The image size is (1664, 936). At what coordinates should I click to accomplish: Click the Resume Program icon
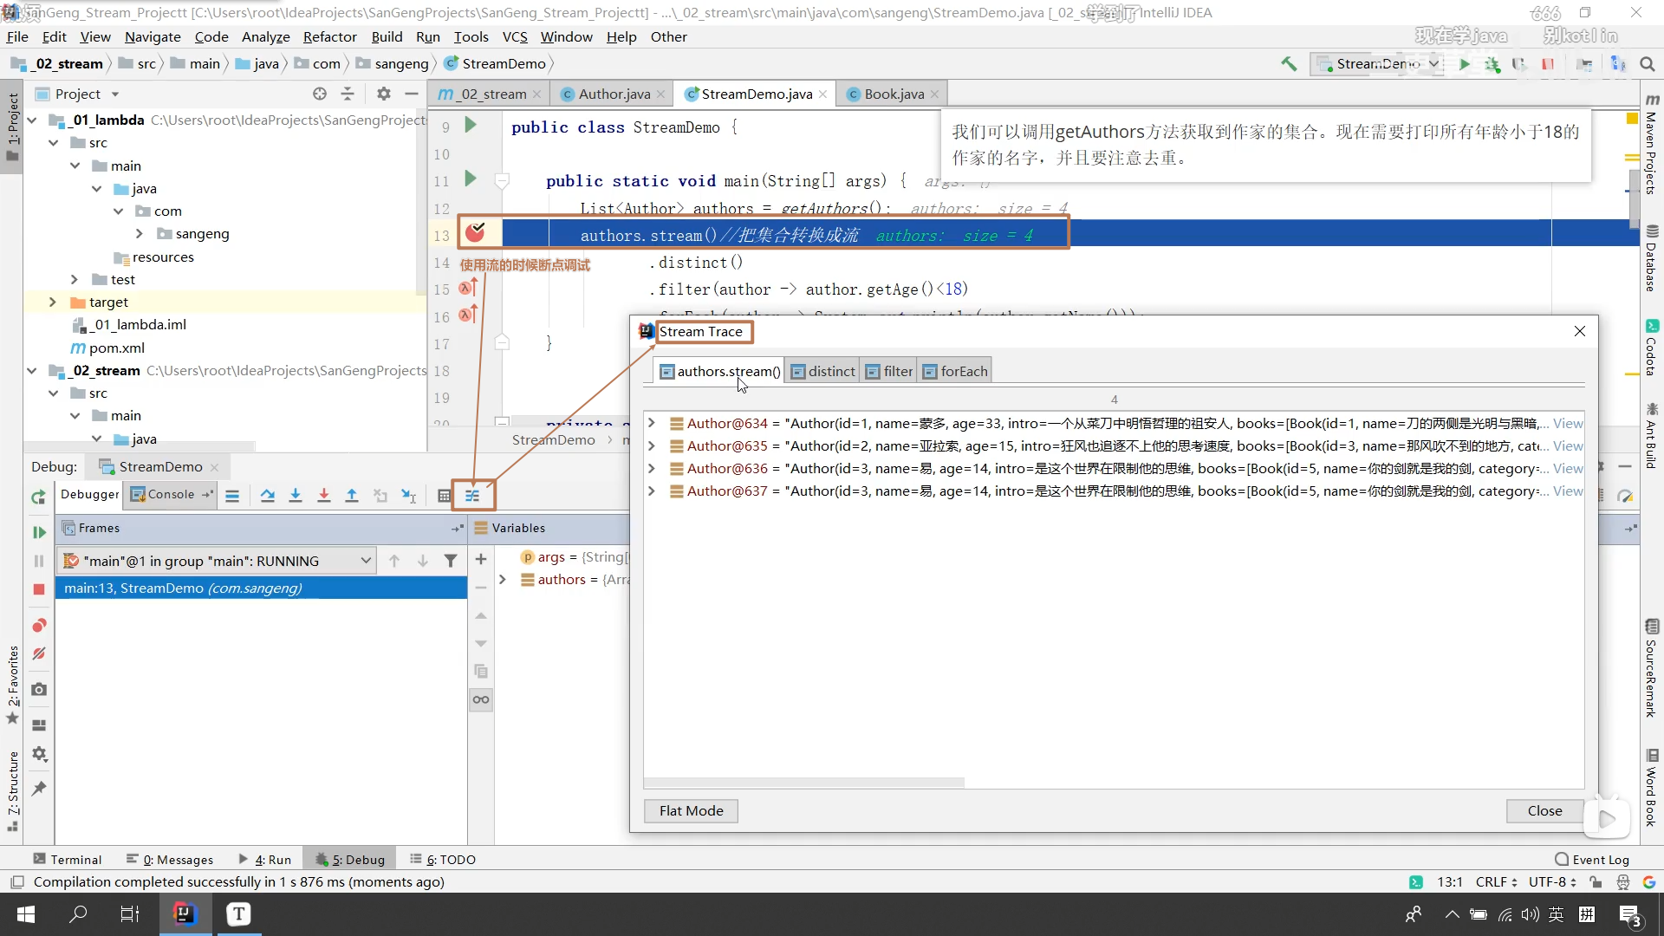tap(39, 532)
